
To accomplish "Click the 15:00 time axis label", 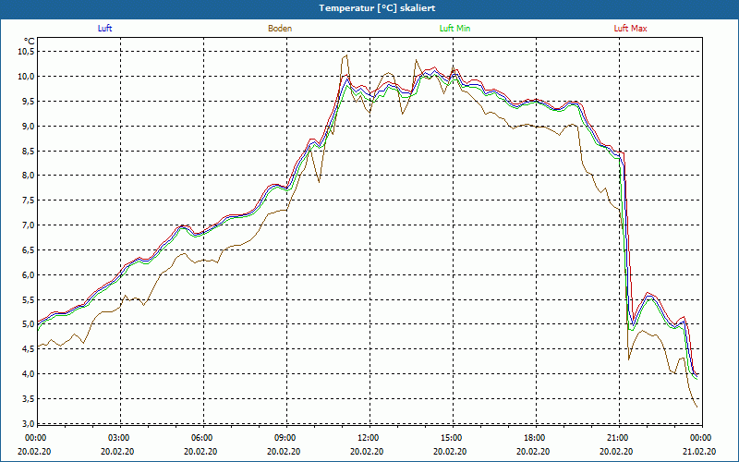I will coord(453,438).
